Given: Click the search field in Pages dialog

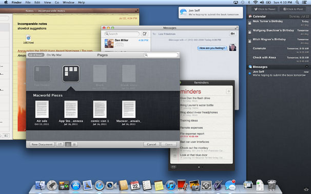Looking at the screenshot, I should pos(161,55).
